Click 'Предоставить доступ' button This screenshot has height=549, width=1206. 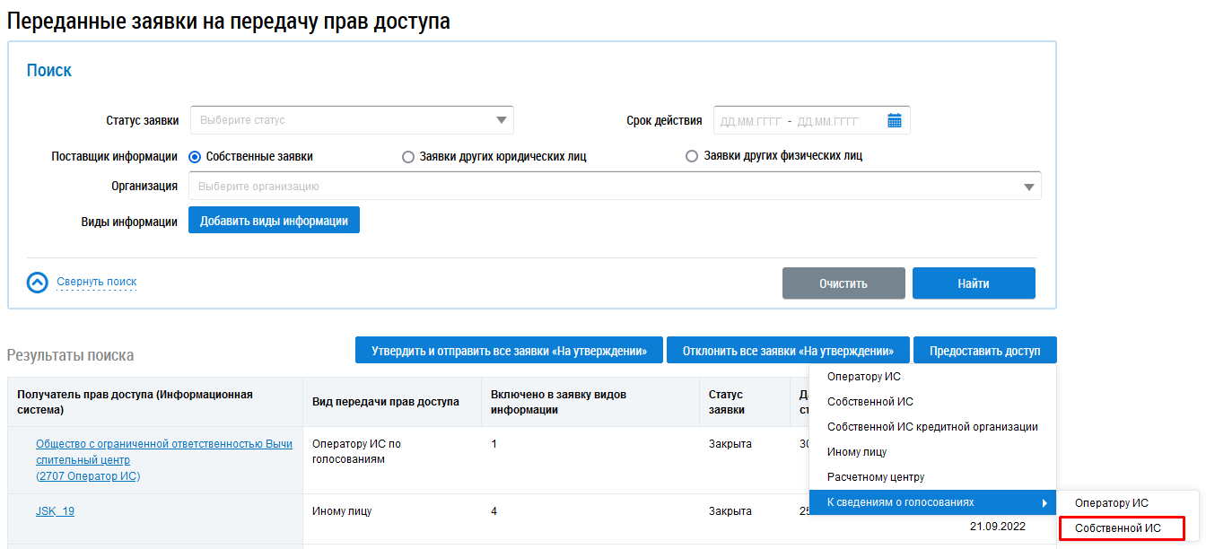[984, 351]
